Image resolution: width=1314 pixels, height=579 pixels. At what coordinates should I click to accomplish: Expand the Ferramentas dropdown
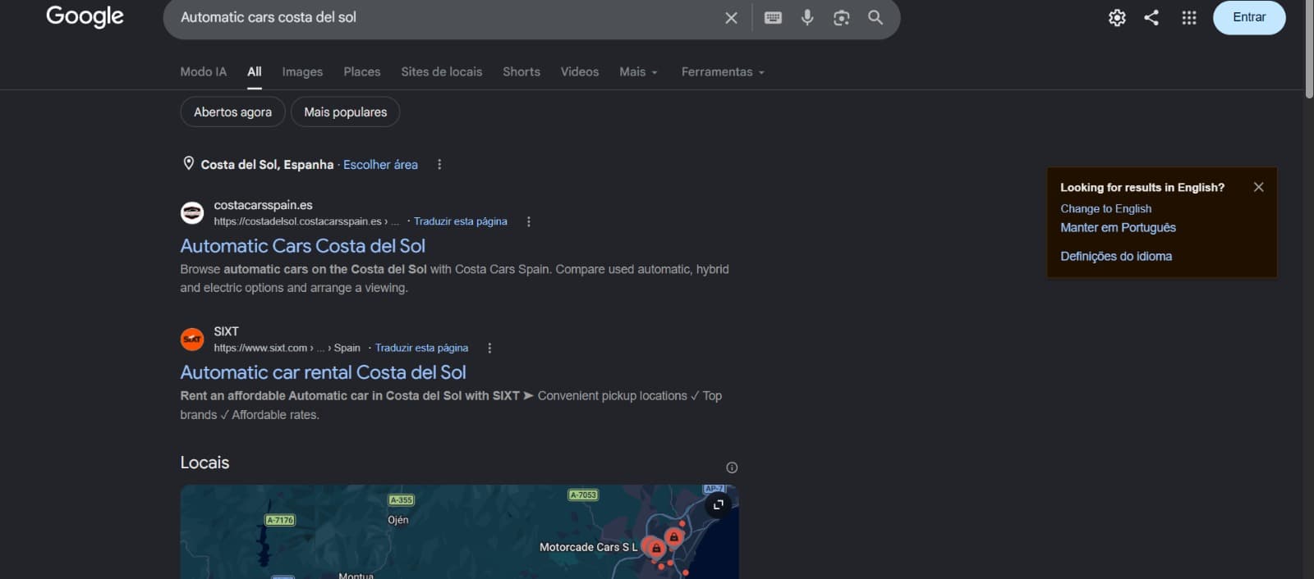[723, 72]
